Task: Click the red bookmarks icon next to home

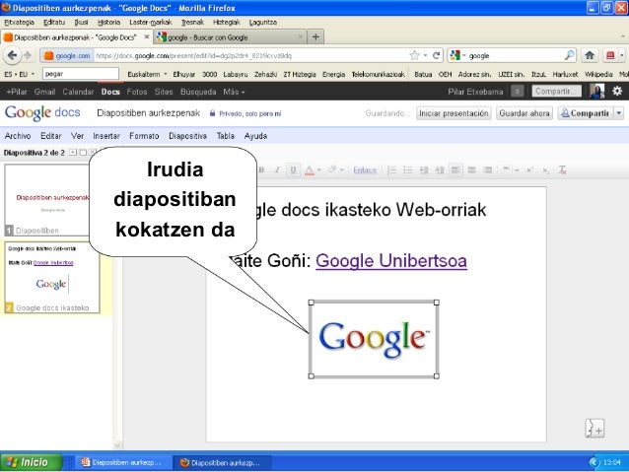Action: tap(610, 55)
